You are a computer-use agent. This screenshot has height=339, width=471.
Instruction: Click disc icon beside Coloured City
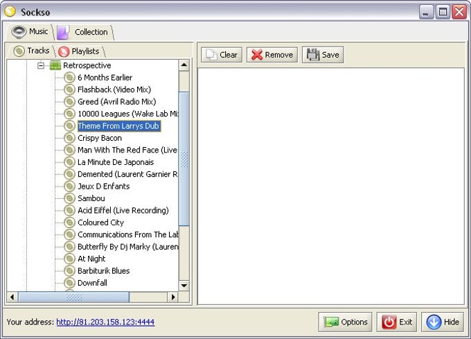coord(69,223)
